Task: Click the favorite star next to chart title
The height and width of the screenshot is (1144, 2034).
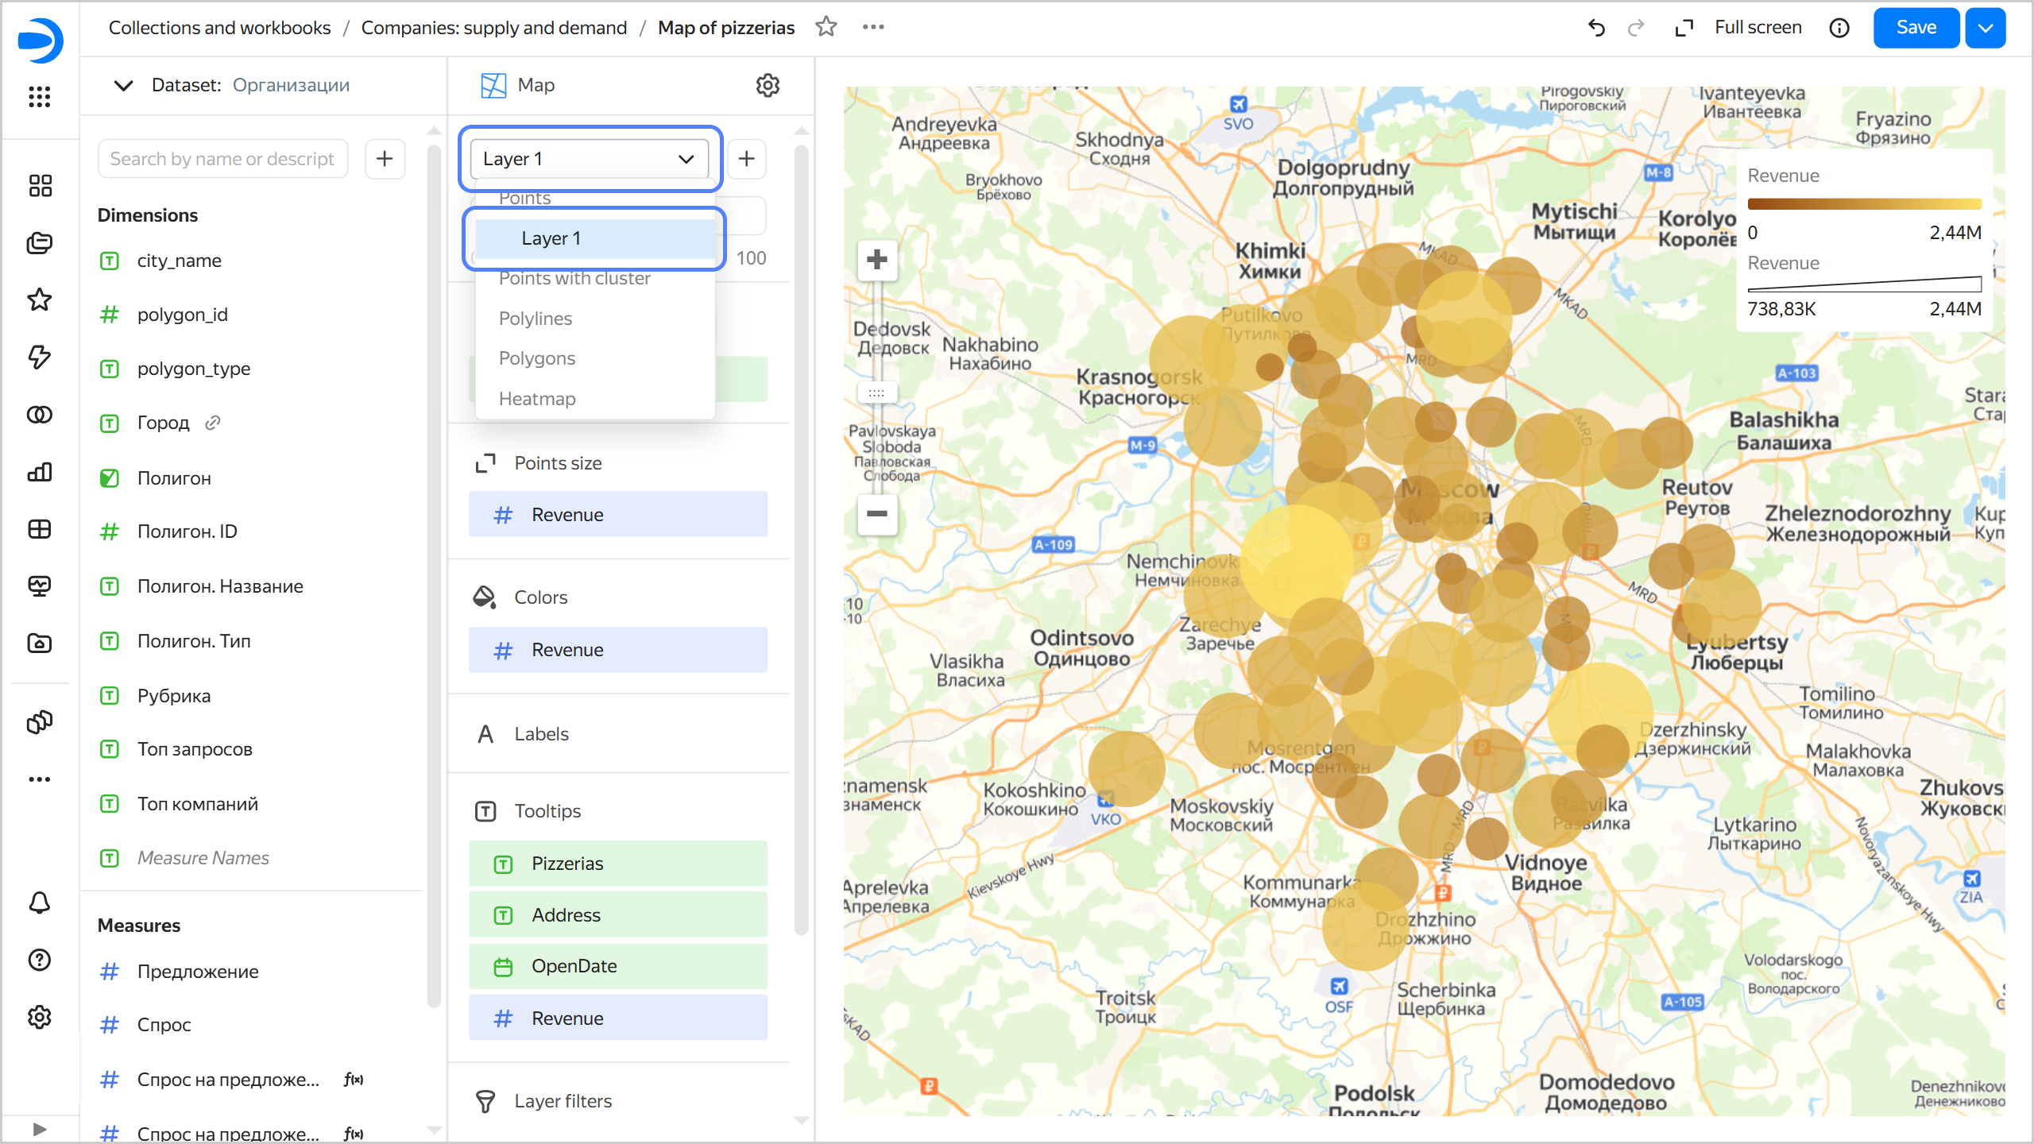Action: pyautogui.click(x=826, y=27)
